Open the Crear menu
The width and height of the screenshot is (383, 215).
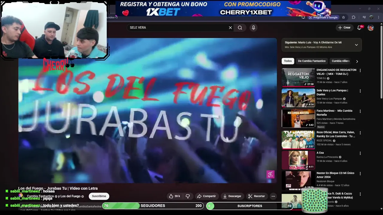[344, 27]
